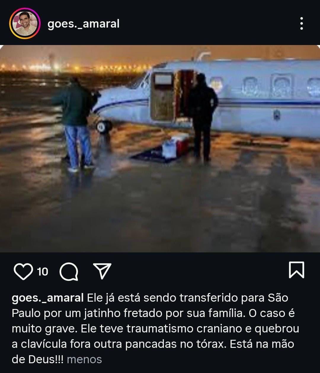Open comments via the speech bubble icon
The height and width of the screenshot is (373, 320).
pos(69,271)
